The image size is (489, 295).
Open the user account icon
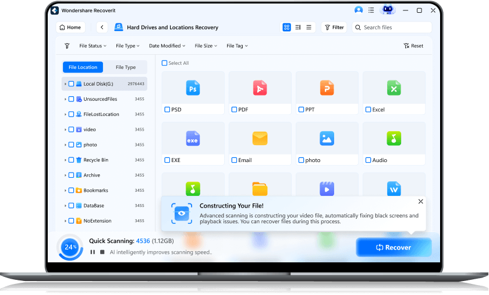tap(359, 10)
